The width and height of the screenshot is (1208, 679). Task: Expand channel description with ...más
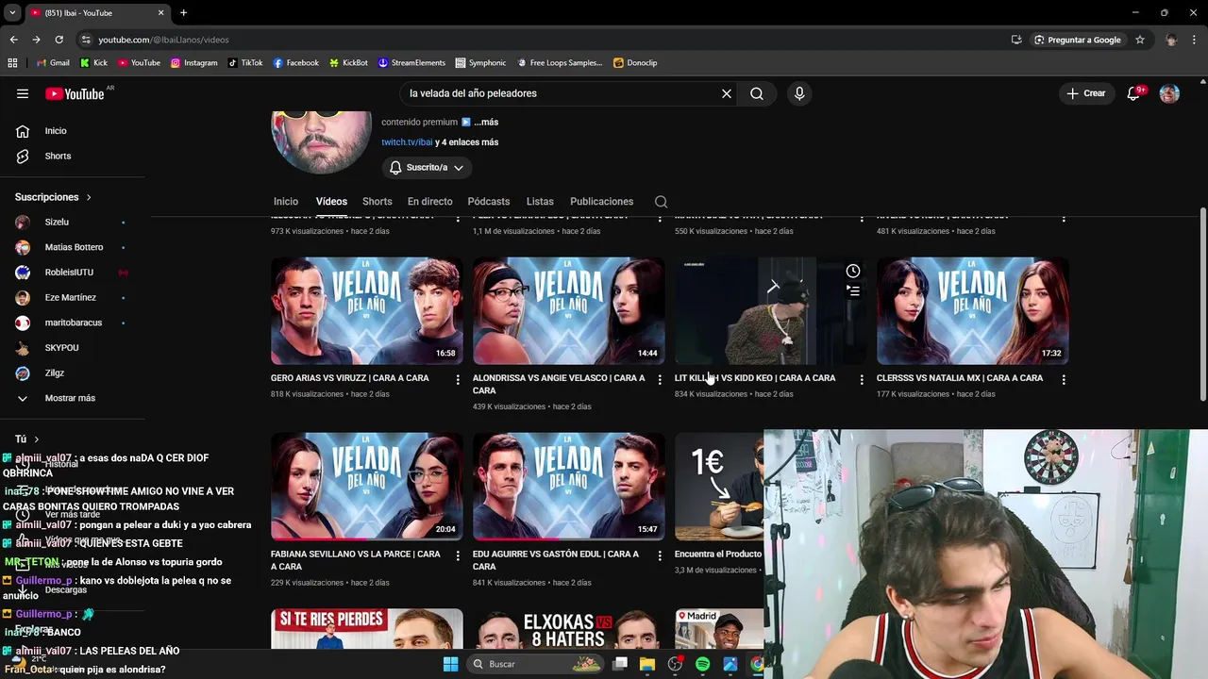click(486, 122)
